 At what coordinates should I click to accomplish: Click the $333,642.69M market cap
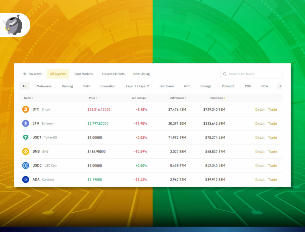(214, 123)
